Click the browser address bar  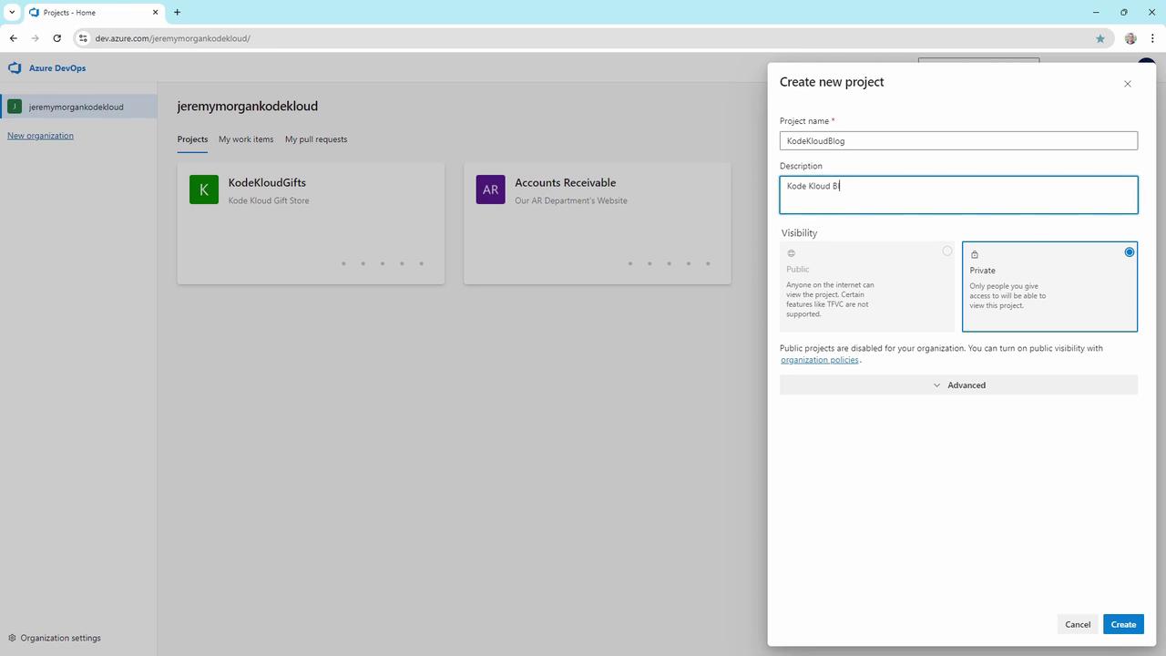pos(592,38)
